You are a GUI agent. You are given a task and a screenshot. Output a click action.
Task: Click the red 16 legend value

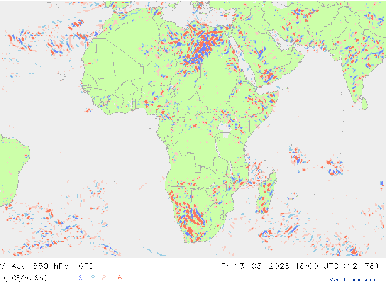tap(117, 278)
